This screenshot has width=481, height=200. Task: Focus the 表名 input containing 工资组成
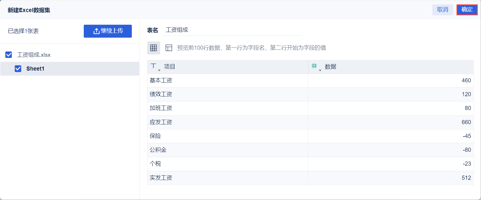click(x=232, y=30)
